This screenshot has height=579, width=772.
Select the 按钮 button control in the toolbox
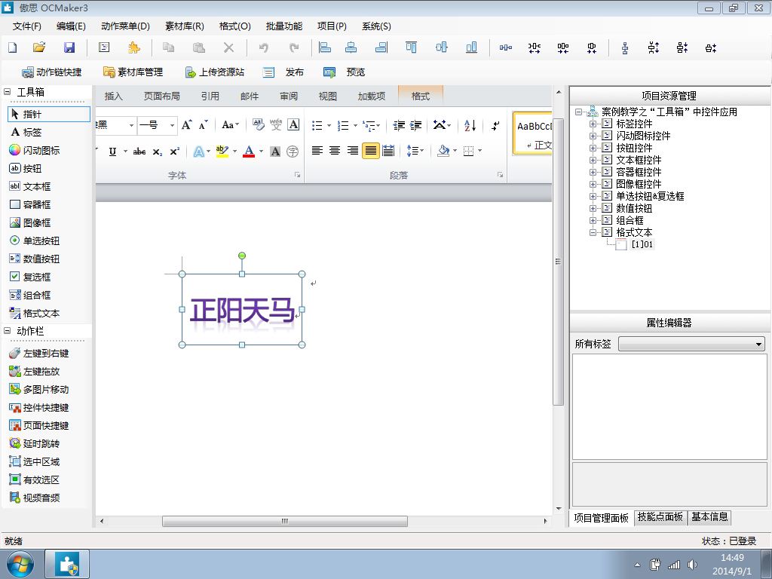pyautogui.click(x=26, y=168)
